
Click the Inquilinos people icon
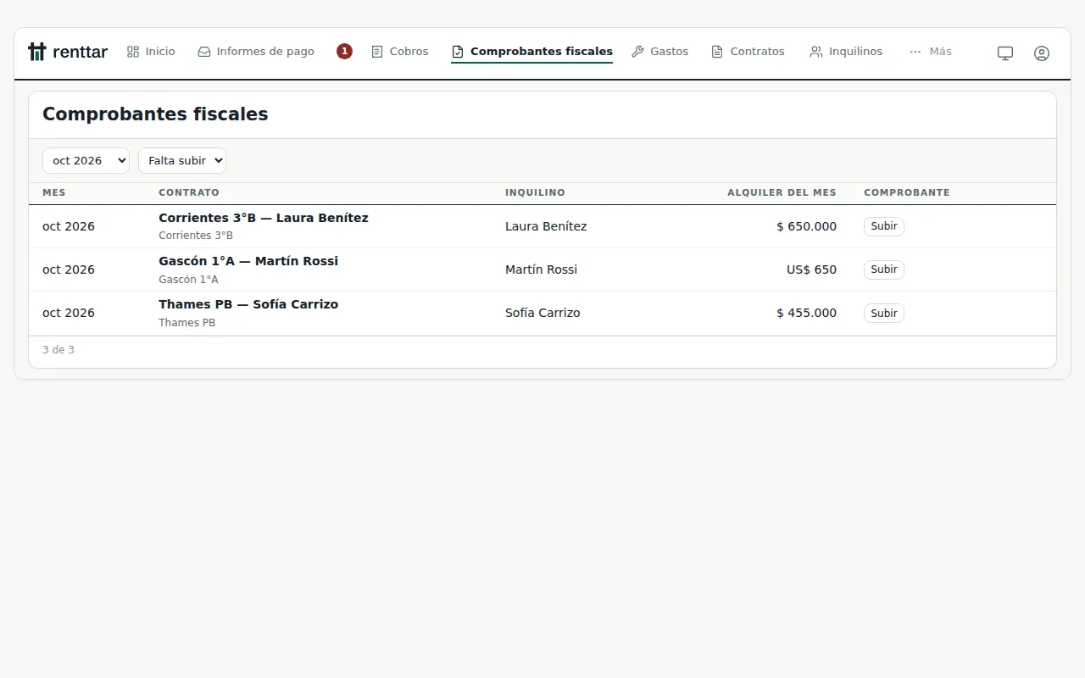(816, 52)
